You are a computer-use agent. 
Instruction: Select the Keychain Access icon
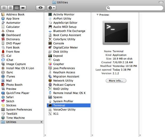(x=50, y=72)
